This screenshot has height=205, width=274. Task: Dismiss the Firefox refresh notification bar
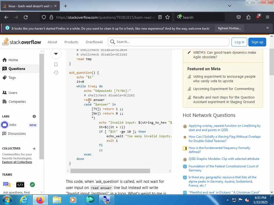point(267,28)
